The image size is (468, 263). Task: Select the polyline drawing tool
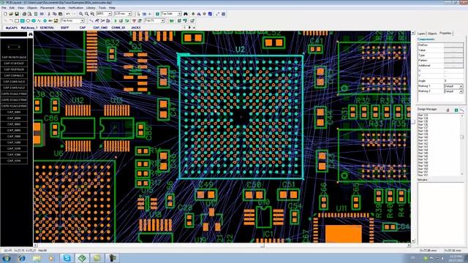(x=39, y=21)
